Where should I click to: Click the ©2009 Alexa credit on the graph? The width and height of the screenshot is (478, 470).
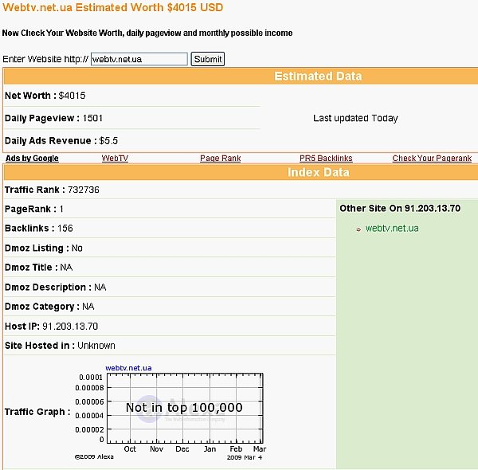pyautogui.click(x=94, y=457)
